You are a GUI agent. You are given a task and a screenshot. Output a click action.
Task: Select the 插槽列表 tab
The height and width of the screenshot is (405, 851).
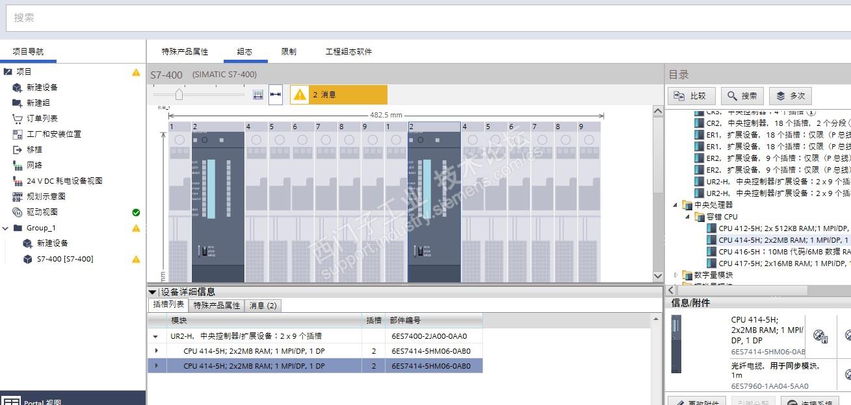click(x=168, y=305)
